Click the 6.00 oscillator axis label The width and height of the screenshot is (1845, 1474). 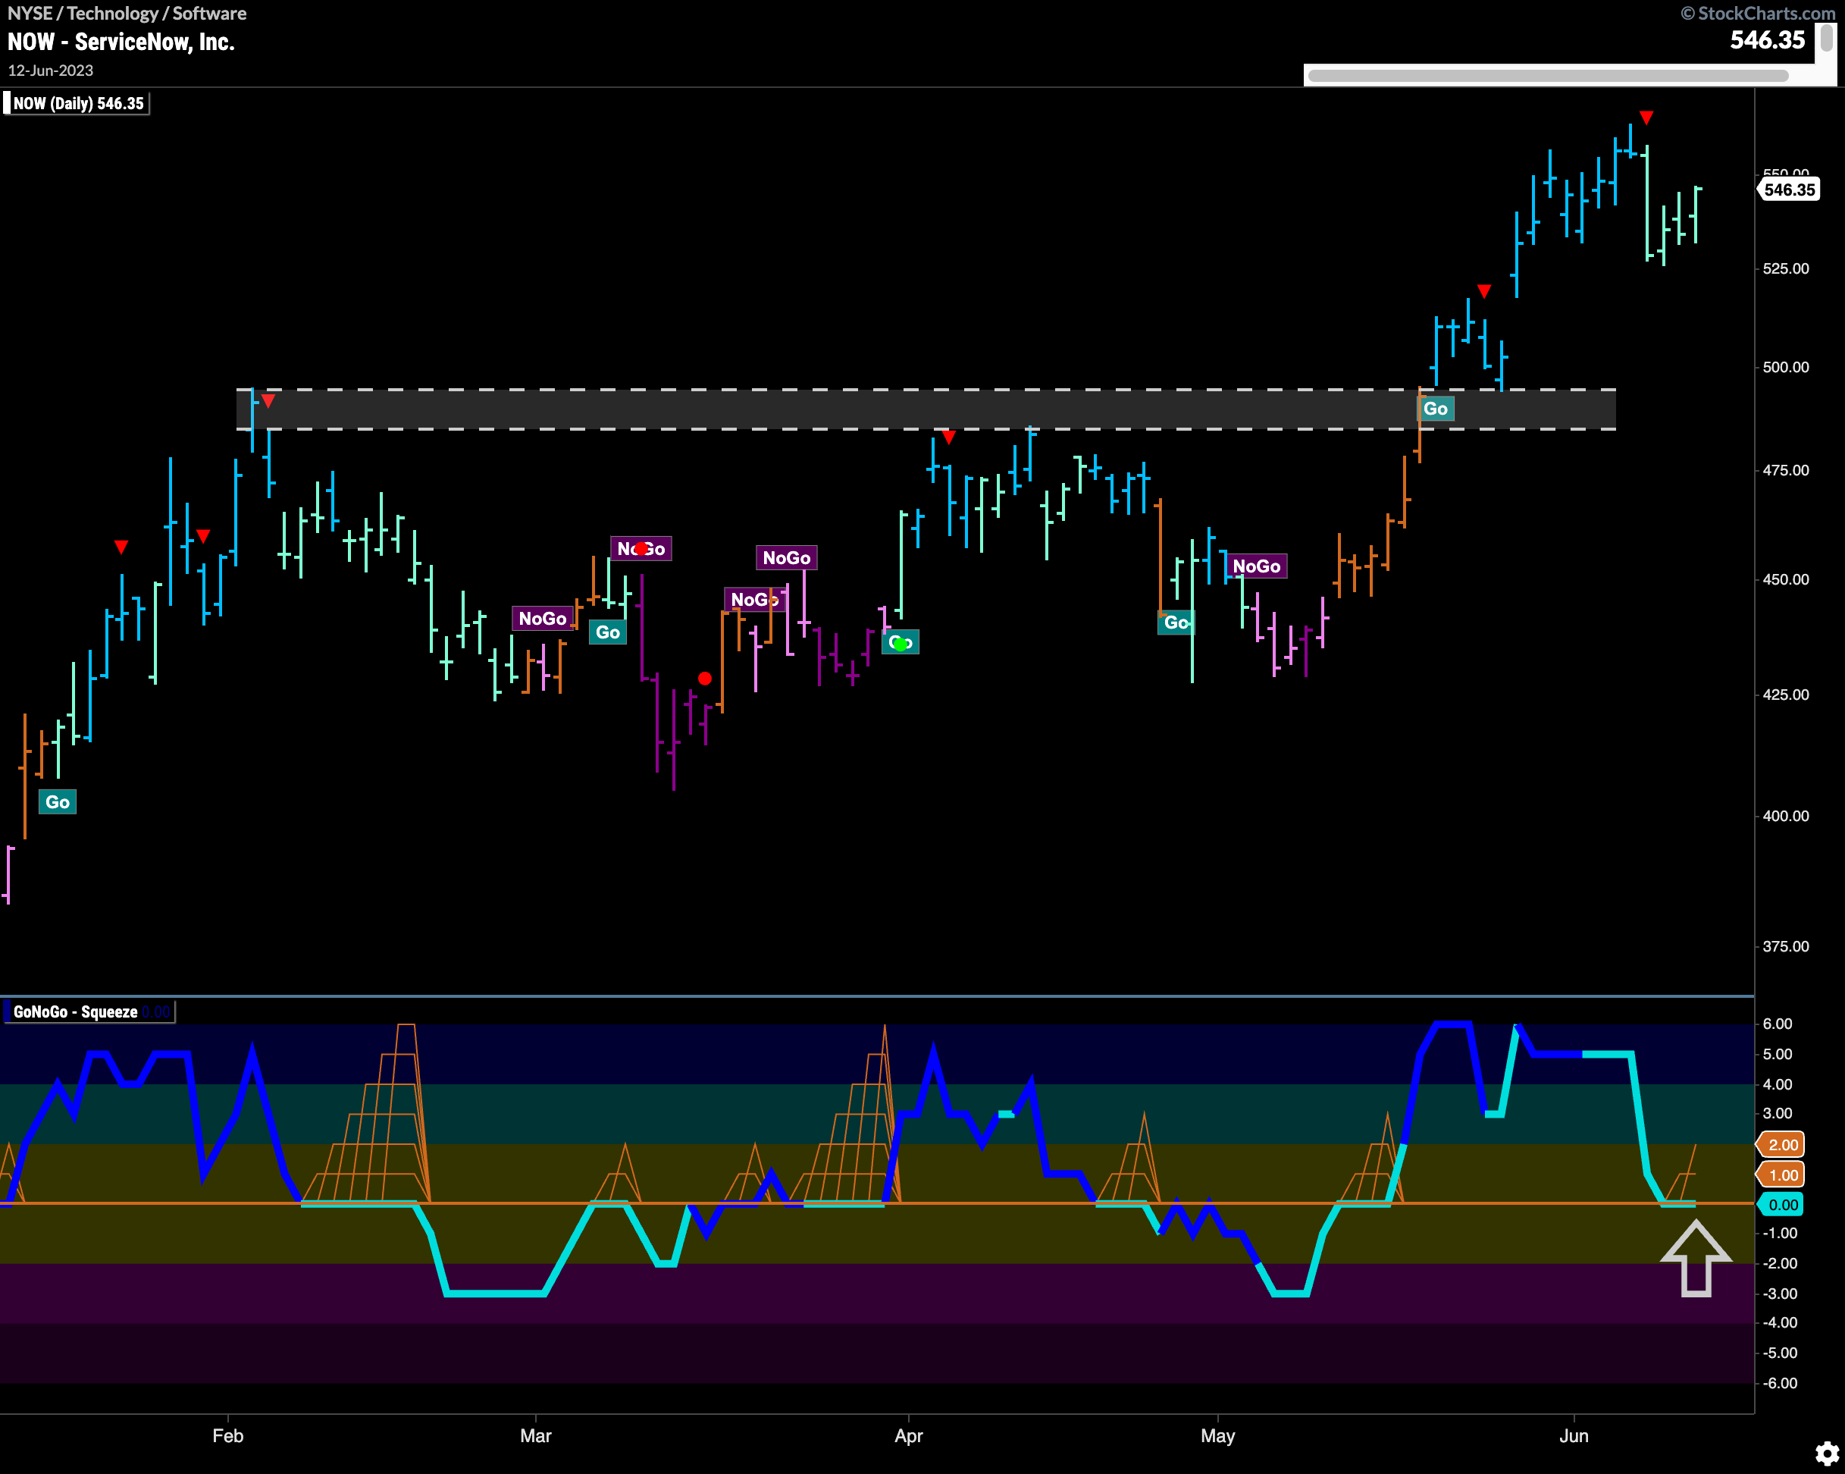point(1778,1024)
